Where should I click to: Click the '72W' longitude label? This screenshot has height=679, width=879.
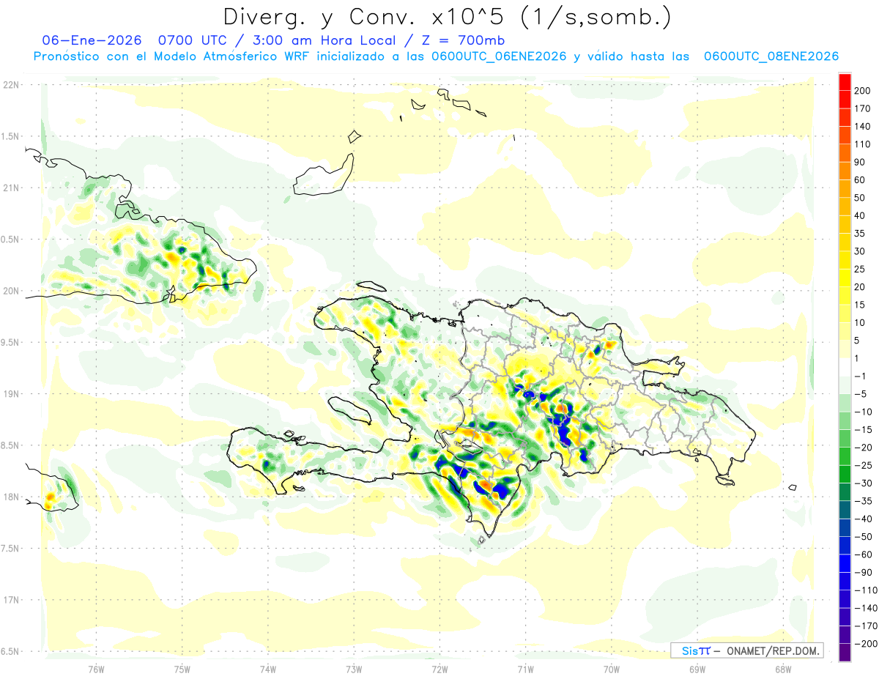[x=439, y=669]
